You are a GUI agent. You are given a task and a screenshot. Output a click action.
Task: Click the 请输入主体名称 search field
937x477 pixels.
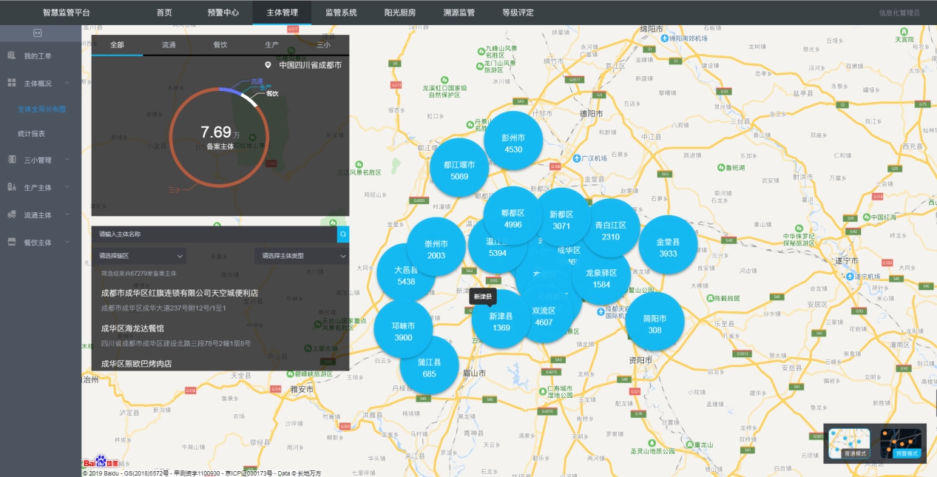(x=214, y=234)
